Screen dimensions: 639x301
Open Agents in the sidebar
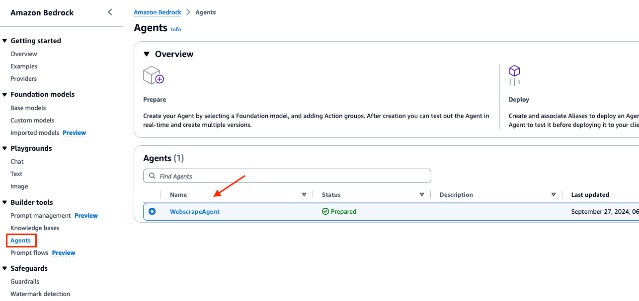(21, 241)
